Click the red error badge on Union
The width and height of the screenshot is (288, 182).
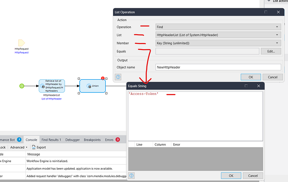(102, 78)
